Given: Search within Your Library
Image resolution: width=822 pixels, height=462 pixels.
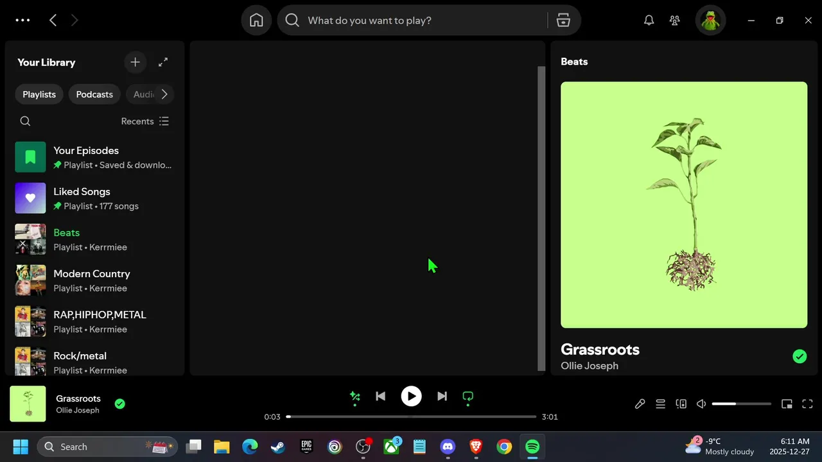Looking at the screenshot, I should (25, 121).
